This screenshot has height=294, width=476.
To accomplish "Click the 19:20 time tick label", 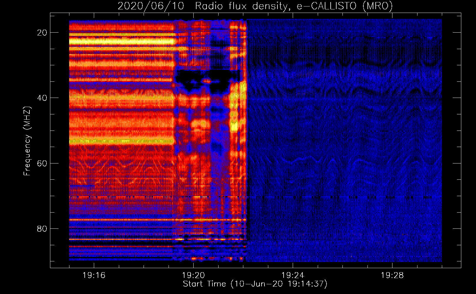I will tap(193, 275).
